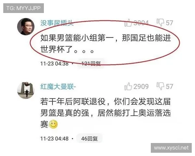This screenshot has height=156, width=195.
Task: Click the TG: MYYJJPP label
Action: pos(23,8)
